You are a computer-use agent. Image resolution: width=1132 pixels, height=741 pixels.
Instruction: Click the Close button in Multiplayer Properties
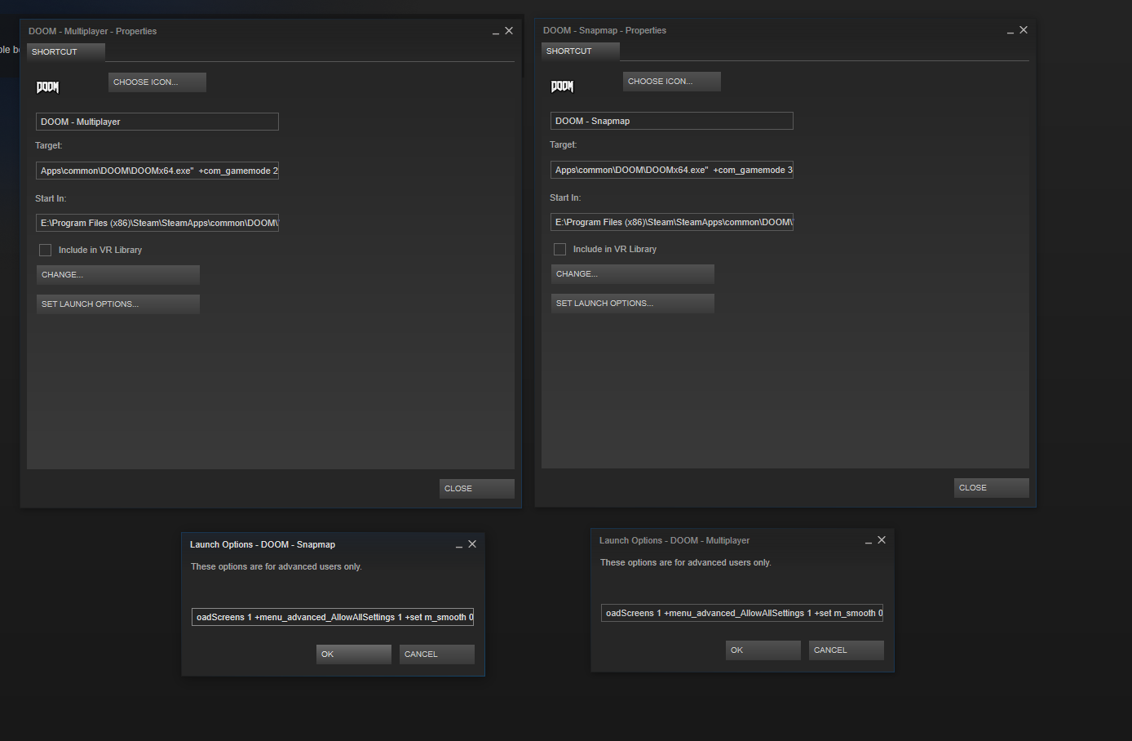click(477, 489)
